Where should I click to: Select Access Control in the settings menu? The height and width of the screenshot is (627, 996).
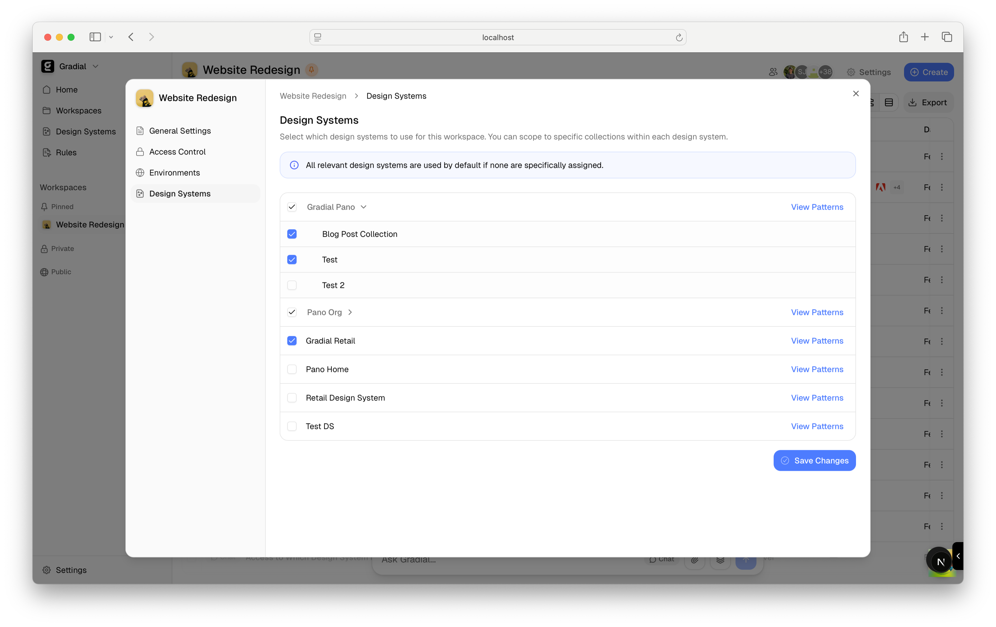(177, 152)
